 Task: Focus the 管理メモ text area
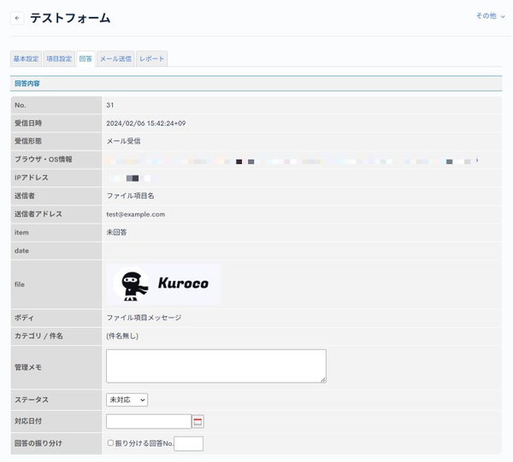click(x=216, y=366)
